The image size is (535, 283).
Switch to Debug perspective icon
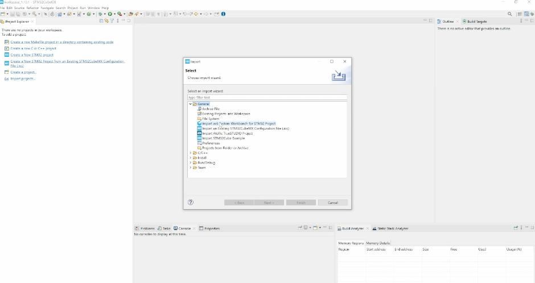pos(532,14)
